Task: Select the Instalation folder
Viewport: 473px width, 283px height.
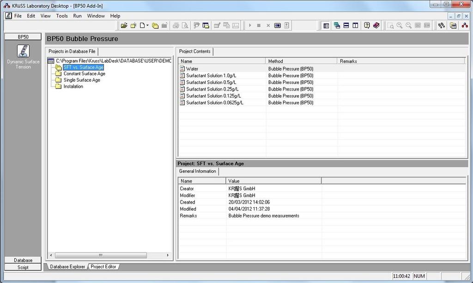Action: tap(73, 86)
